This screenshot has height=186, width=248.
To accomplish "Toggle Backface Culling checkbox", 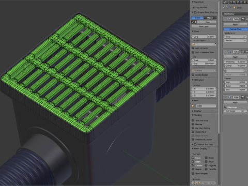I will coord(193,128).
